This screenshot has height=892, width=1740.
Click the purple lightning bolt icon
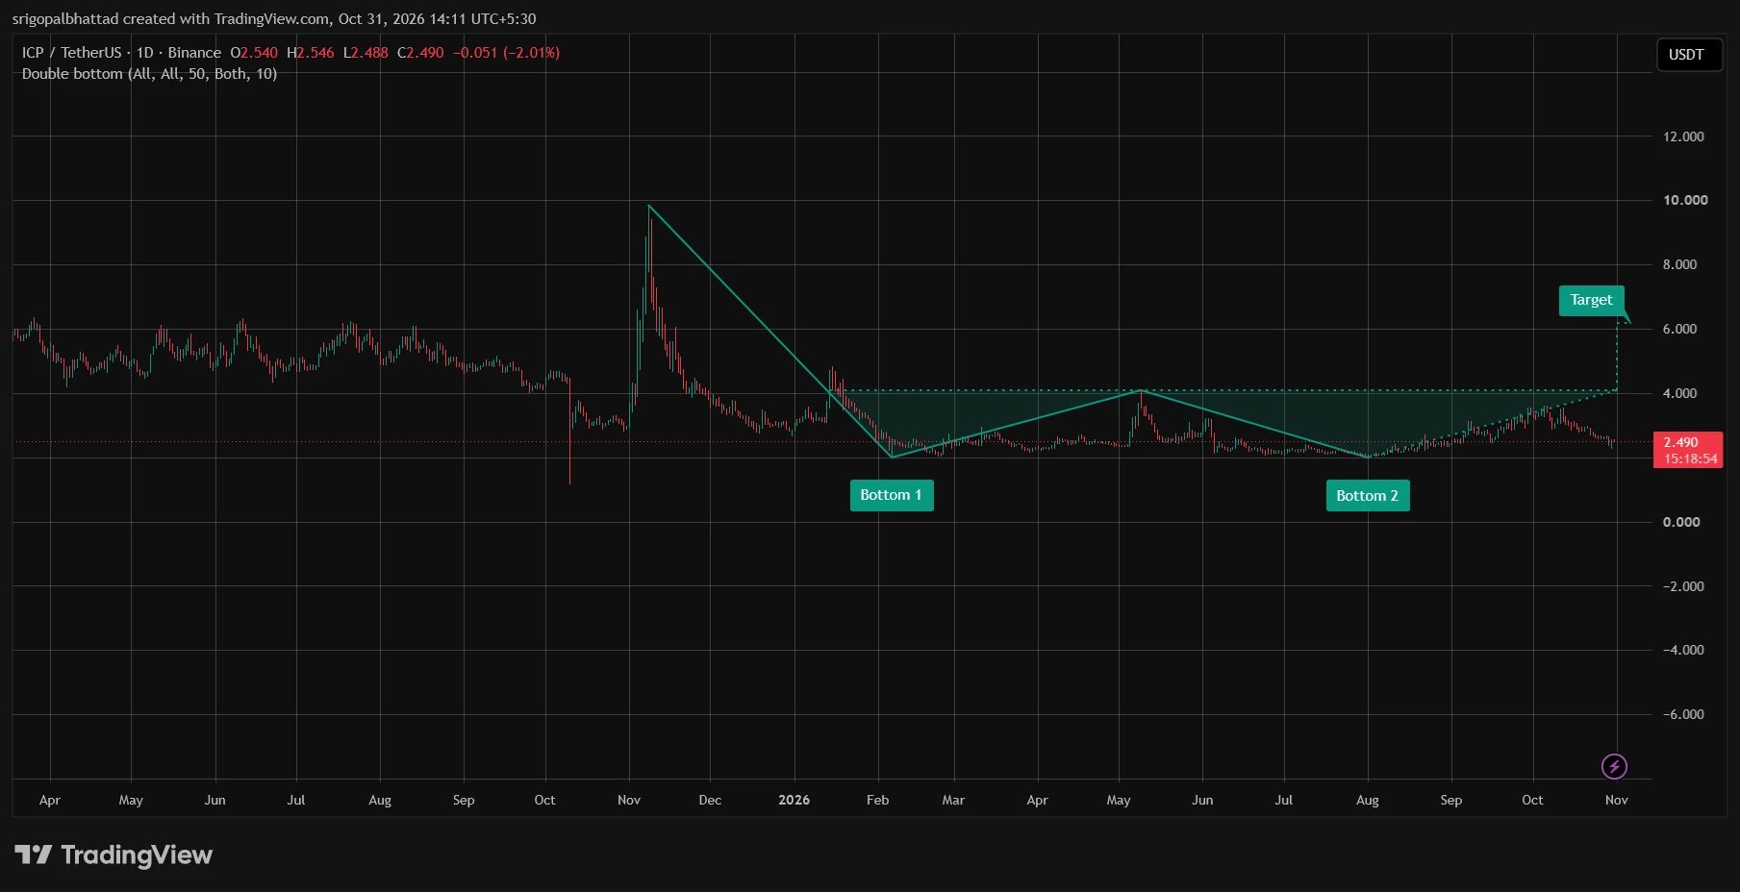tap(1614, 766)
